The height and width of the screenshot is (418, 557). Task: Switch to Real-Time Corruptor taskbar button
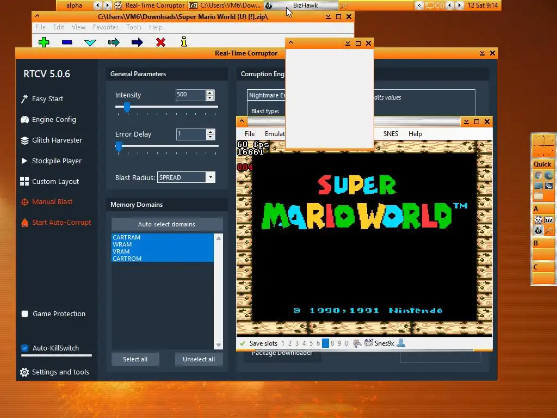pyautogui.click(x=150, y=5)
